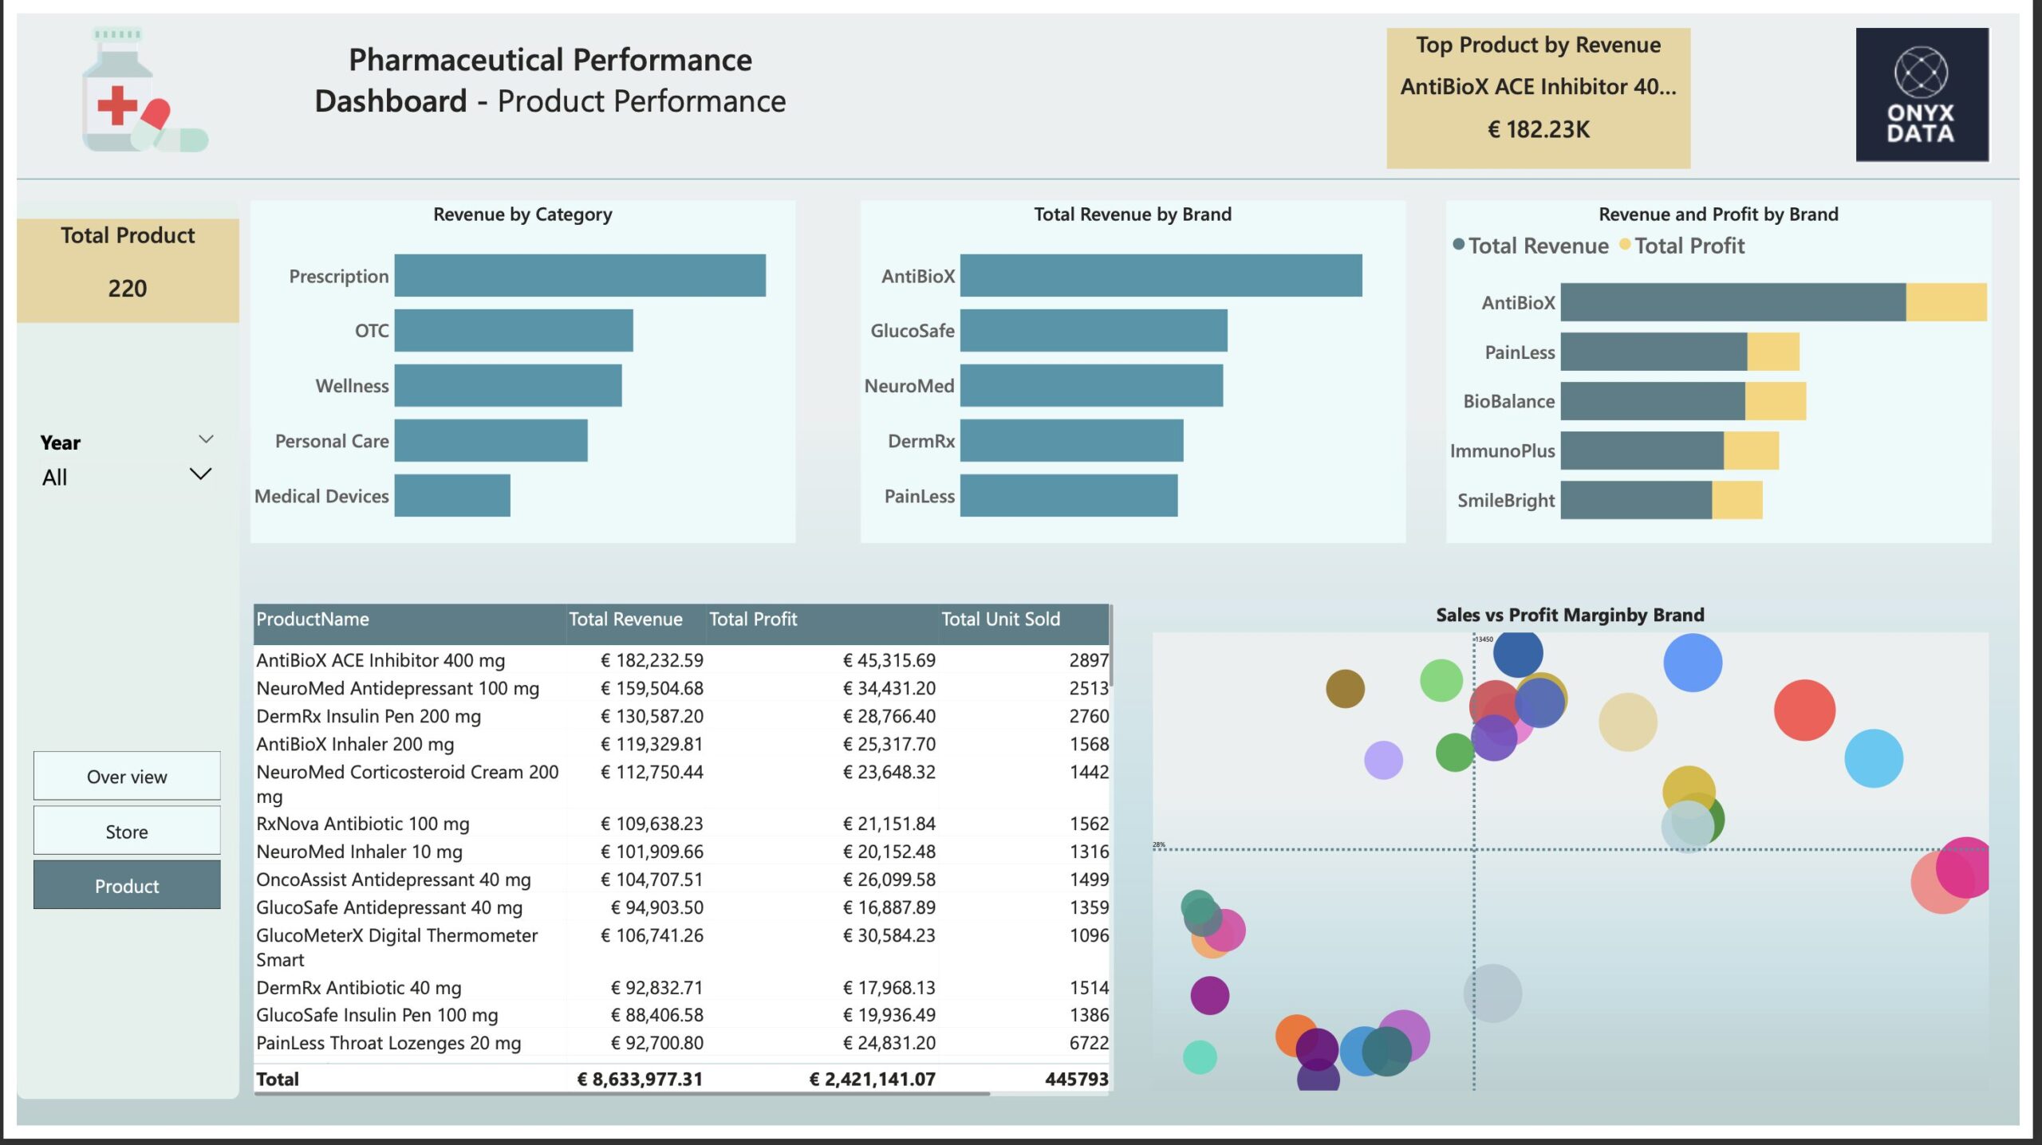
Task: Click the GlucoSafe brand revenue bar
Action: (x=1093, y=331)
